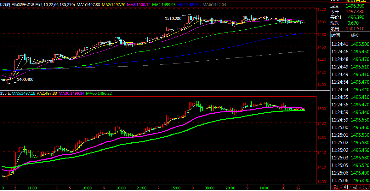
Task: Collapse the lower chart MA5 indicator box
Action: coord(9,93)
